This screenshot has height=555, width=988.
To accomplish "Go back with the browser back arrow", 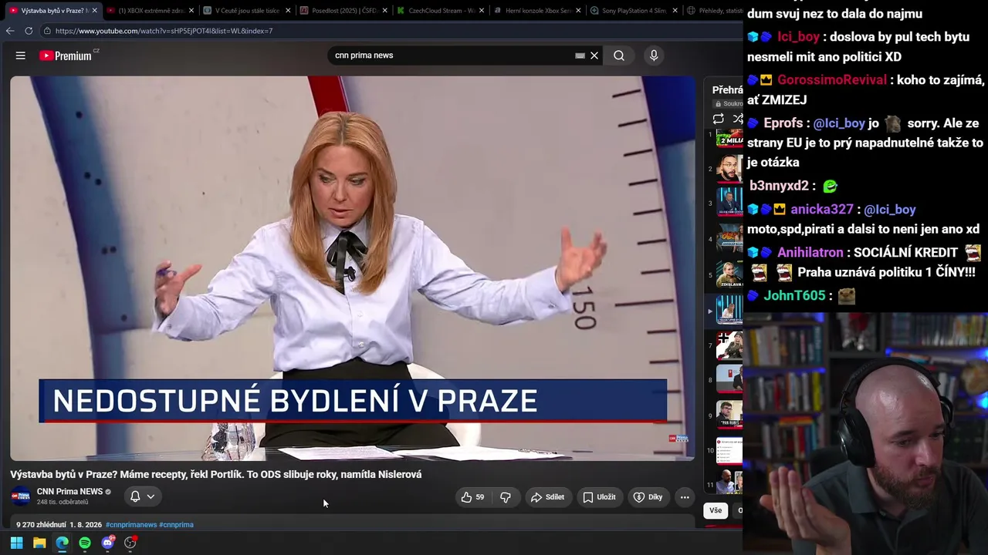I will coord(10,31).
